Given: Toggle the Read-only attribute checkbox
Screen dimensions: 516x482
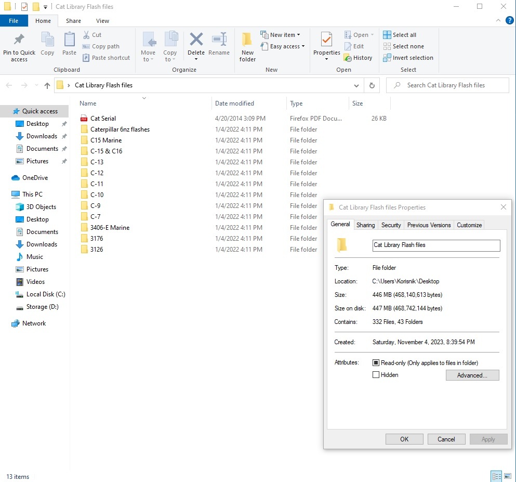Looking at the screenshot, I should 376,363.
